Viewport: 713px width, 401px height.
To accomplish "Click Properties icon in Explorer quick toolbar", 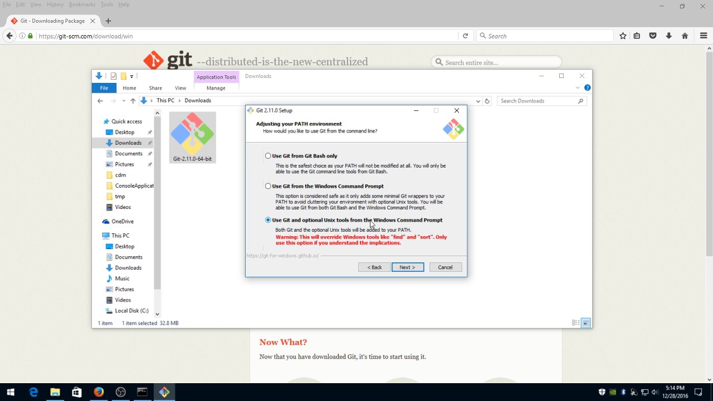I will (x=114, y=76).
